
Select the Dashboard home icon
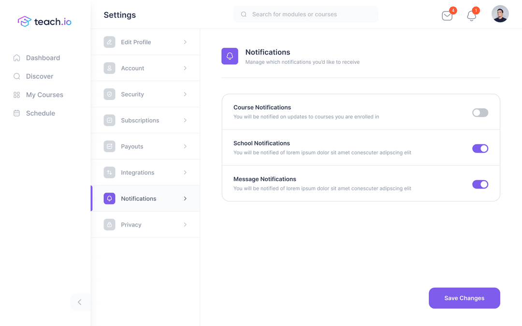tap(16, 57)
